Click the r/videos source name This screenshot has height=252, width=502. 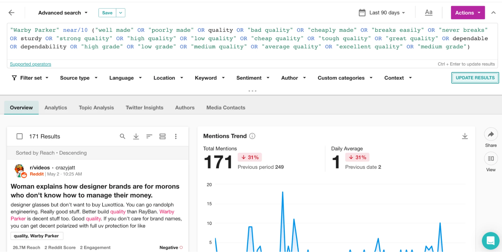40,168
